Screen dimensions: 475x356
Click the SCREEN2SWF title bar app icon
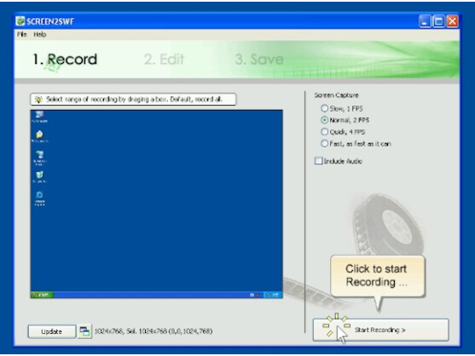pyautogui.click(x=20, y=21)
